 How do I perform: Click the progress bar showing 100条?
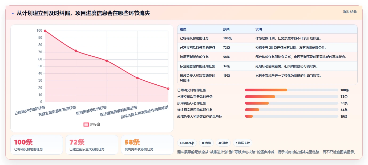292,90
